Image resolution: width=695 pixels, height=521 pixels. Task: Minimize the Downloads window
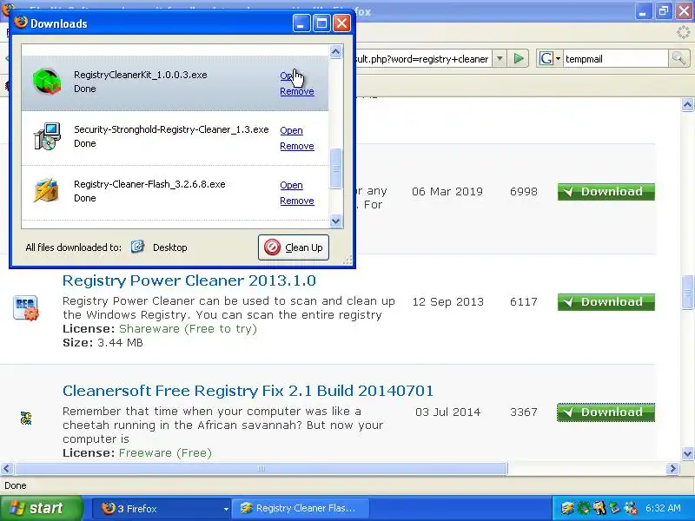click(x=301, y=23)
